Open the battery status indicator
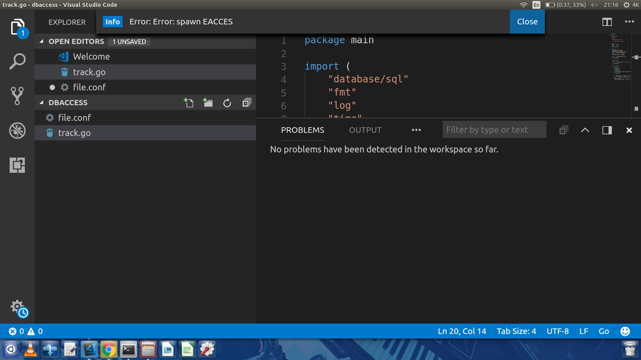This screenshot has width=641, height=360. coord(566,5)
